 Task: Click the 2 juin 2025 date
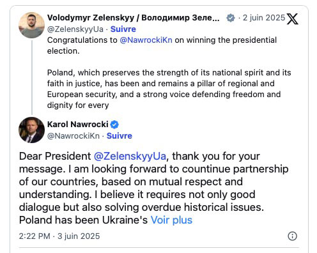pos(264,18)
